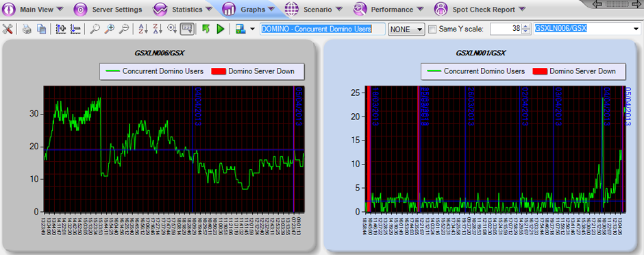The image size is (644, 255).
Task: Open the Spot Check Report tab
Action: pyautogui.click(x=484, y=9)
